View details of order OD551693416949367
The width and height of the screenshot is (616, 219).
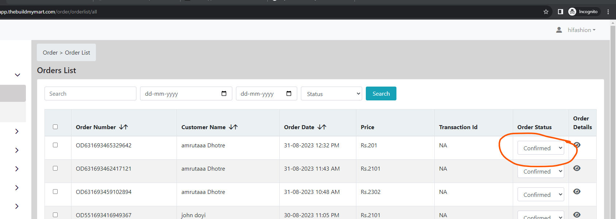[577, 215]
